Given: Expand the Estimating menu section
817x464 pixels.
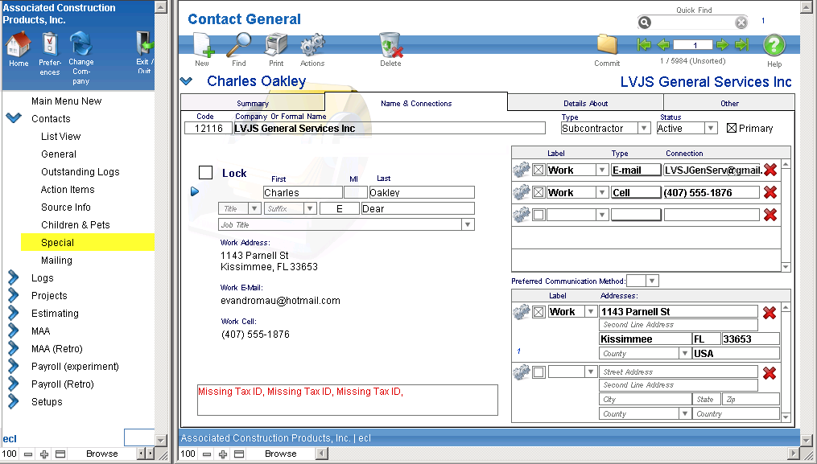Looking at the screenshot, I should [14, 313].
